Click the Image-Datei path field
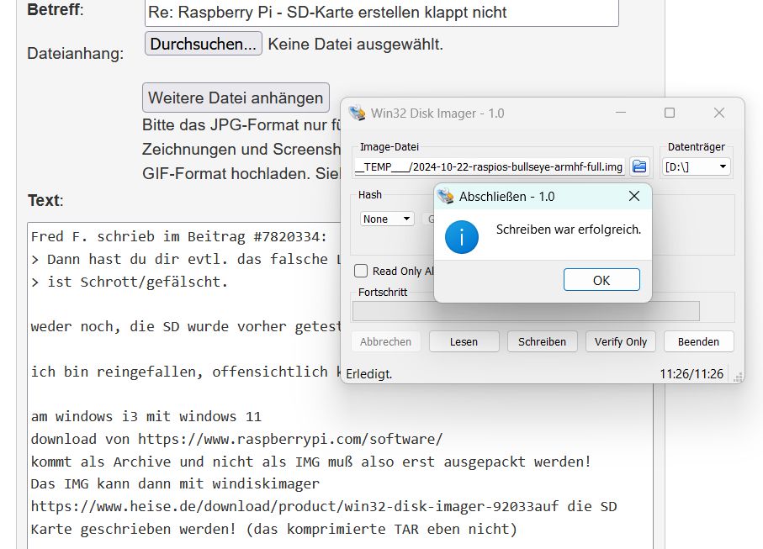This screenshot has width=763, height=549. (490, 166)
